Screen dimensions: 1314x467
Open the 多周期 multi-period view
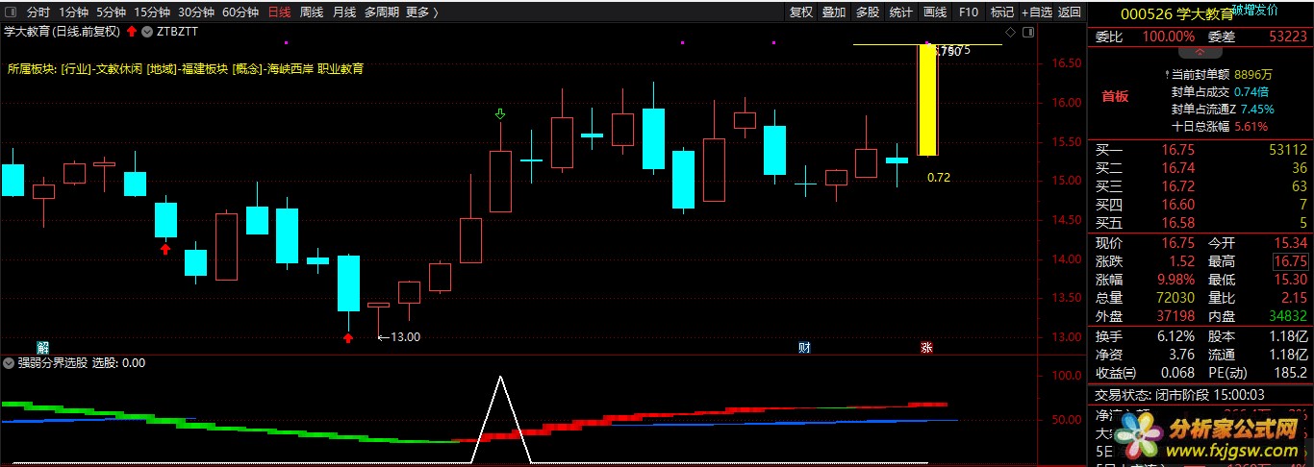[x=382, y=12]
